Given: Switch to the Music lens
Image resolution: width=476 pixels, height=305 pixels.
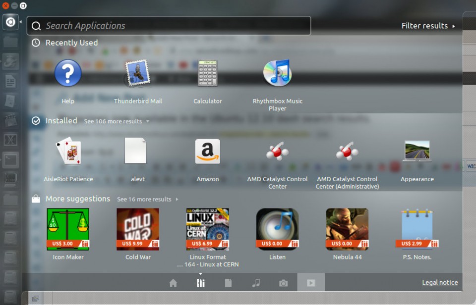Looking at the screenshot, I should [x=256, y=283].
